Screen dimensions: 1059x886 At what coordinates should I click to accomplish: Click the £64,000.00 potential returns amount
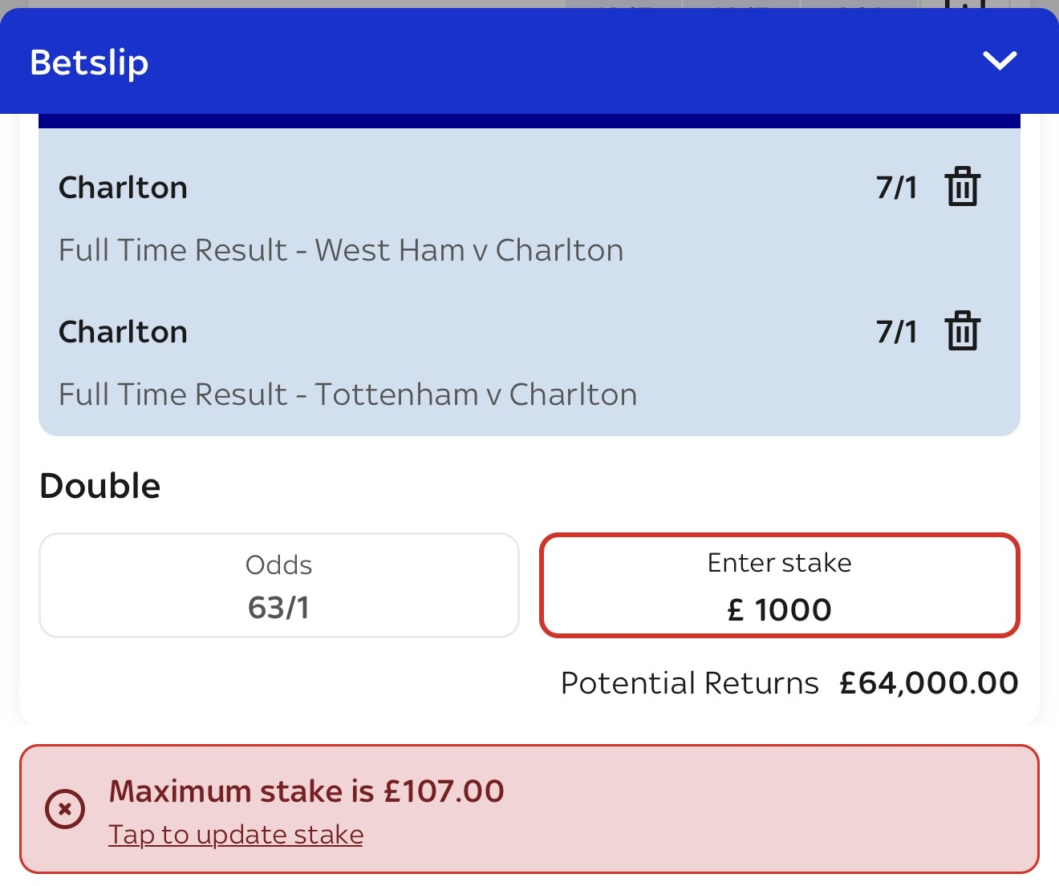929,683
